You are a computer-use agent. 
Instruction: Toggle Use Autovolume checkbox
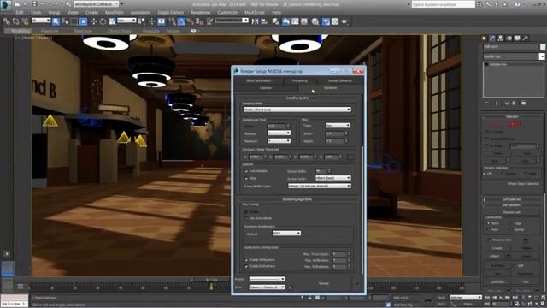246,218
